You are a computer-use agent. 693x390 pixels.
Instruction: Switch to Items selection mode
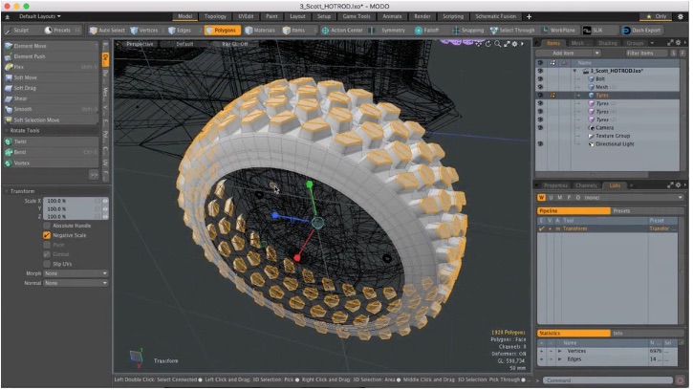click(294, 31)
